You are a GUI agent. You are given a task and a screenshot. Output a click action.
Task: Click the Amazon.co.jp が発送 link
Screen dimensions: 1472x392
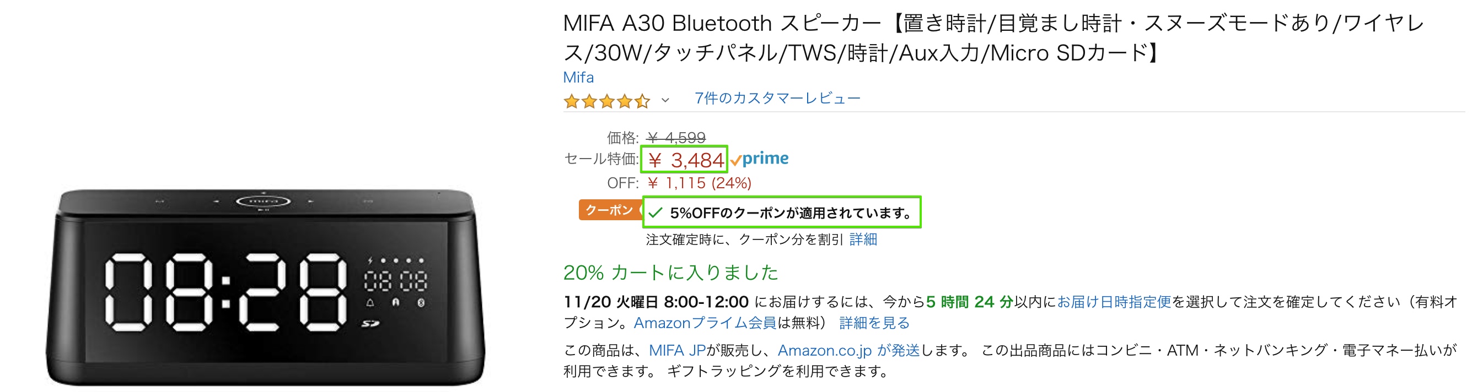point(848,350)
